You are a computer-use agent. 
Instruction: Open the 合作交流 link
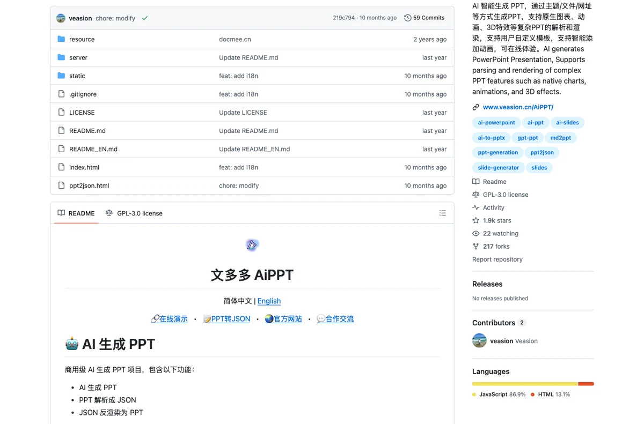point(335,319)
